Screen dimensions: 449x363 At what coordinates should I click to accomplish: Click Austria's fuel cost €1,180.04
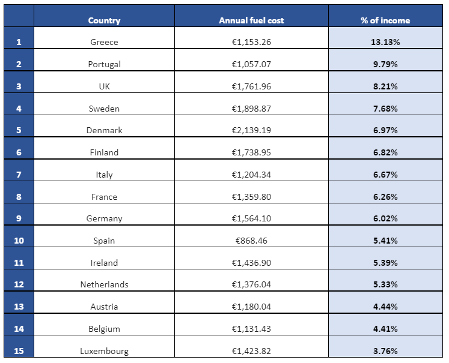[251, 302]
